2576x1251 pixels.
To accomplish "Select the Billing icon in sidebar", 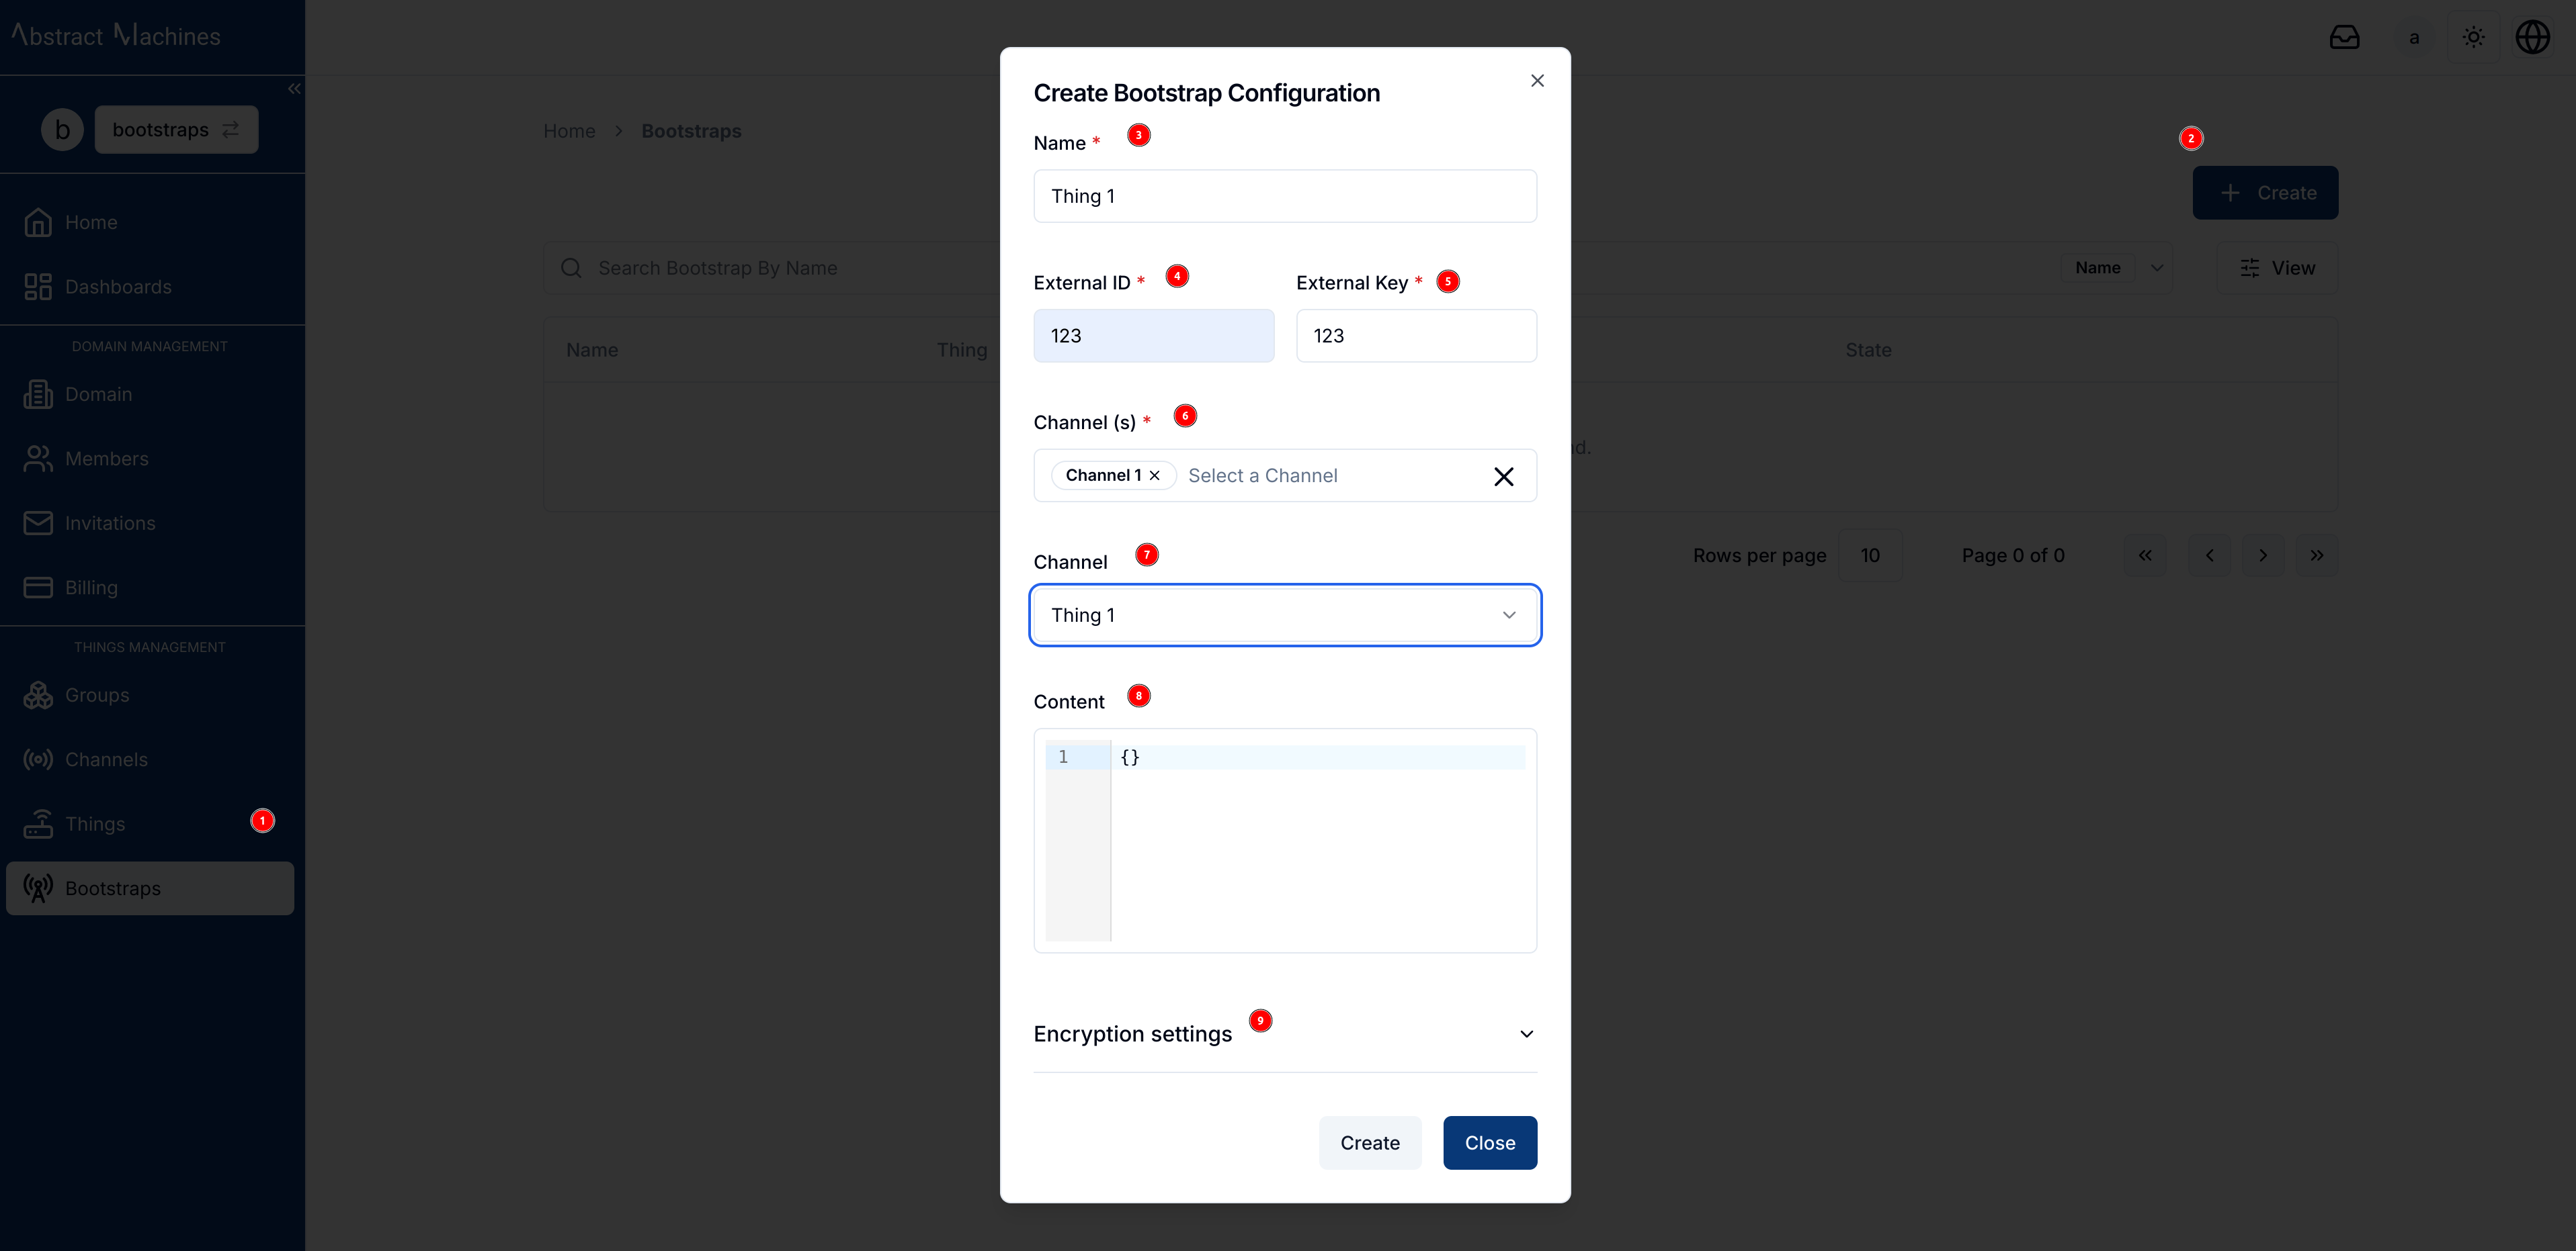I will point(37,588).
